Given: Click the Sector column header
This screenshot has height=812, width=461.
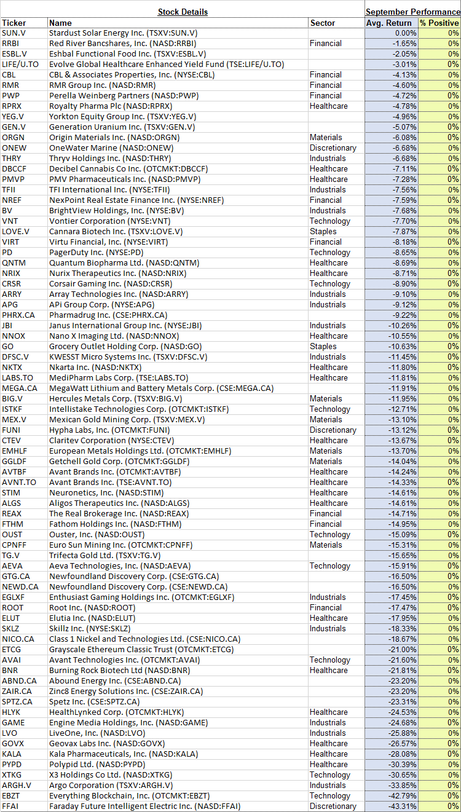Looking at the screenshot, I should coord(323,23).
